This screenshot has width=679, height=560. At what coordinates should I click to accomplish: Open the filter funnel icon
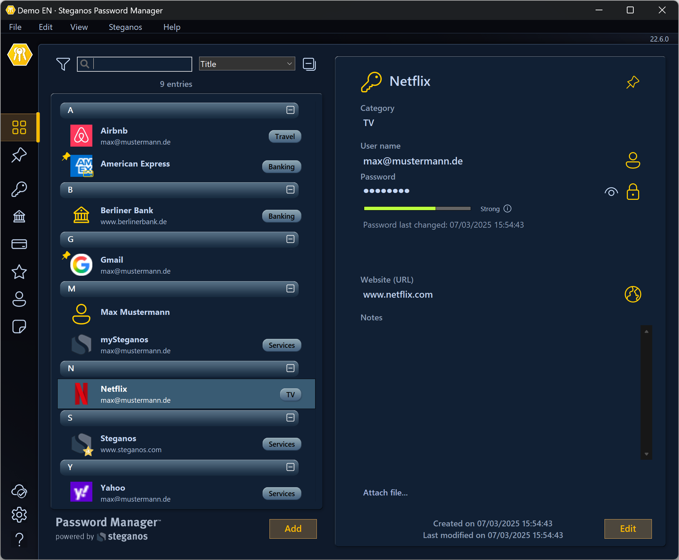pyautogui.click(x=63, y=64)
